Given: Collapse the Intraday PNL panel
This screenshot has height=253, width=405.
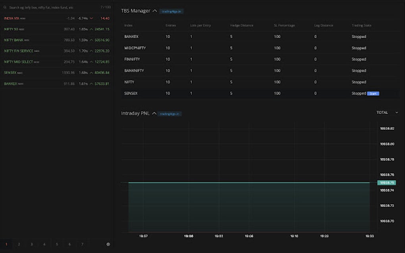Looking at the screenshot, I should 154,113.
